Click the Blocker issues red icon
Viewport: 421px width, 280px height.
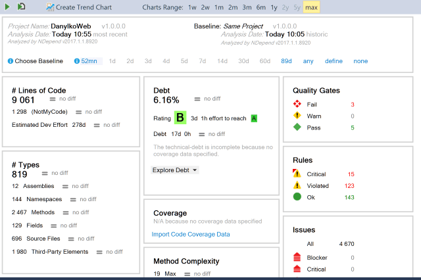[x=297, y=257]
